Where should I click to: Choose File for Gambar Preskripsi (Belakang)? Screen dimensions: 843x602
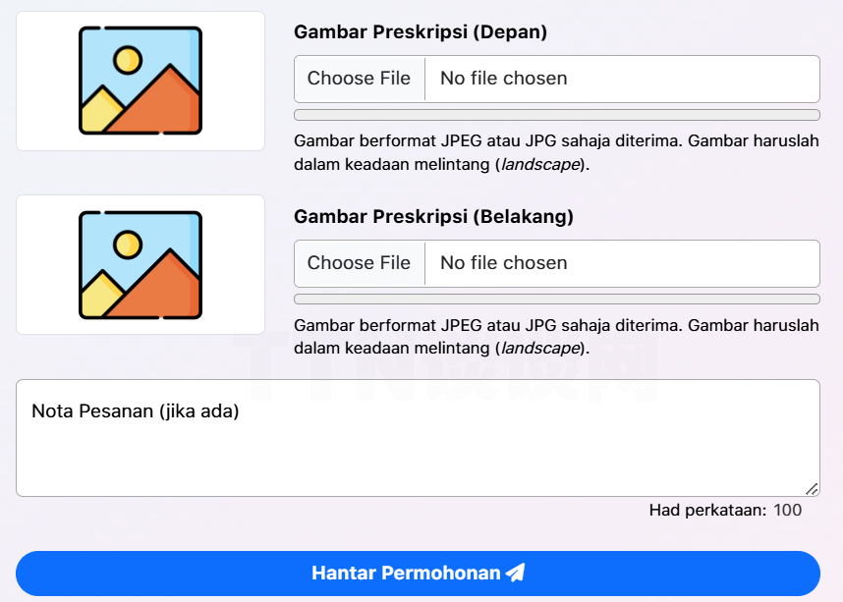pyautogui.click(x=360, y=263)
